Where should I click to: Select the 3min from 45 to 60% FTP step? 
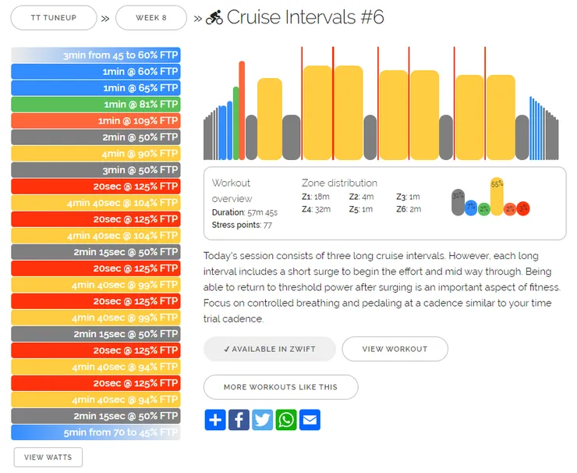click(x=96, y=55)
